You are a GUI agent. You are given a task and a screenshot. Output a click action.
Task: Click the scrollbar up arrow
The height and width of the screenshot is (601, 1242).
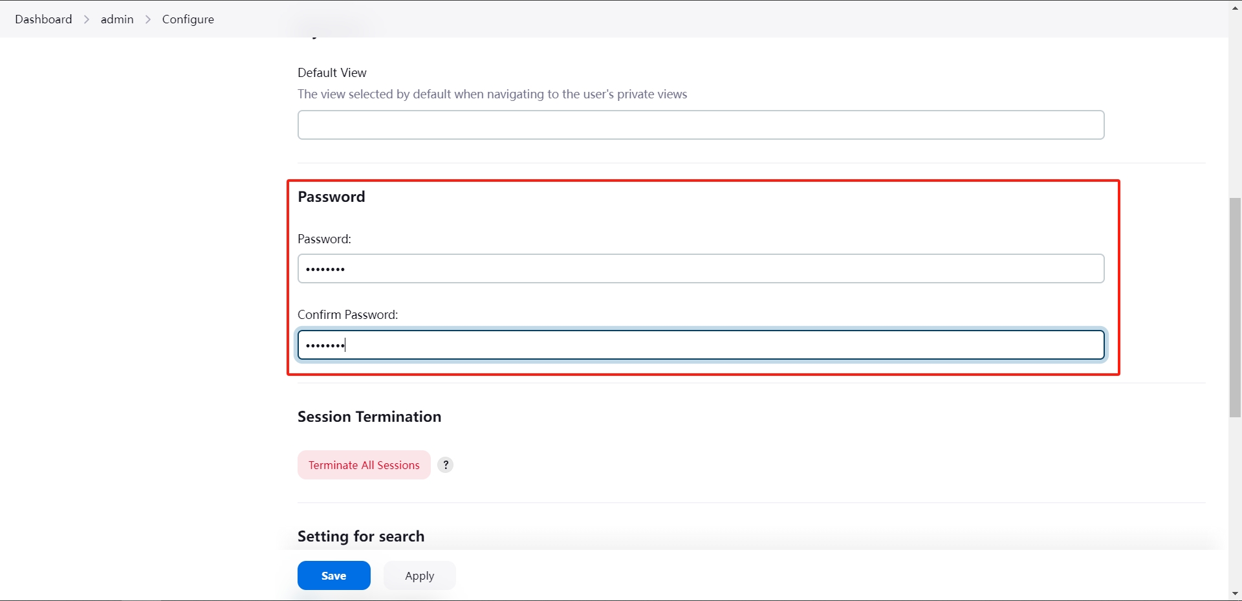tap(1235, 6)
